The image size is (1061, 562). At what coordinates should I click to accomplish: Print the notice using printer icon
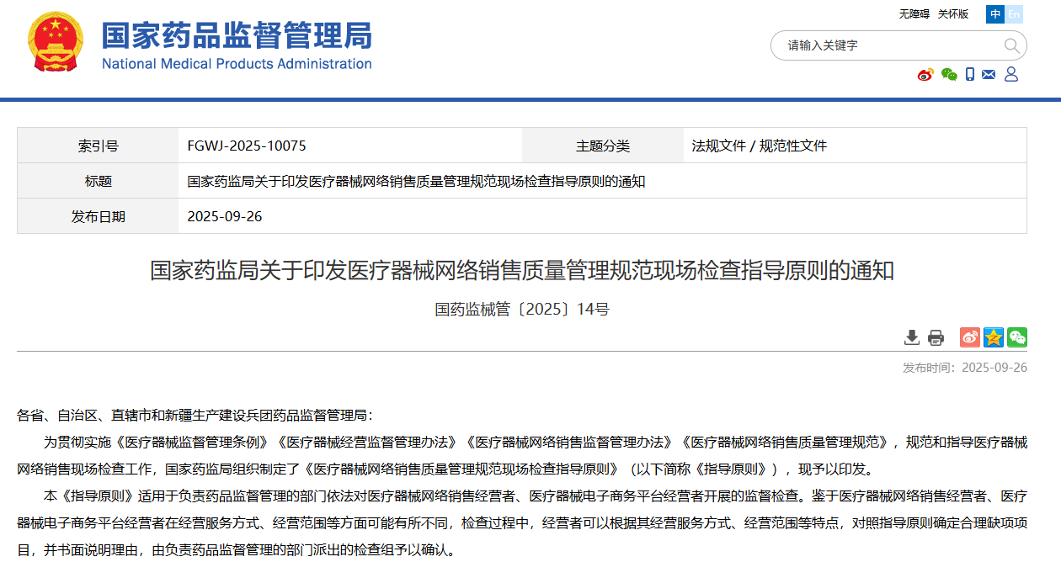[936, 337]
